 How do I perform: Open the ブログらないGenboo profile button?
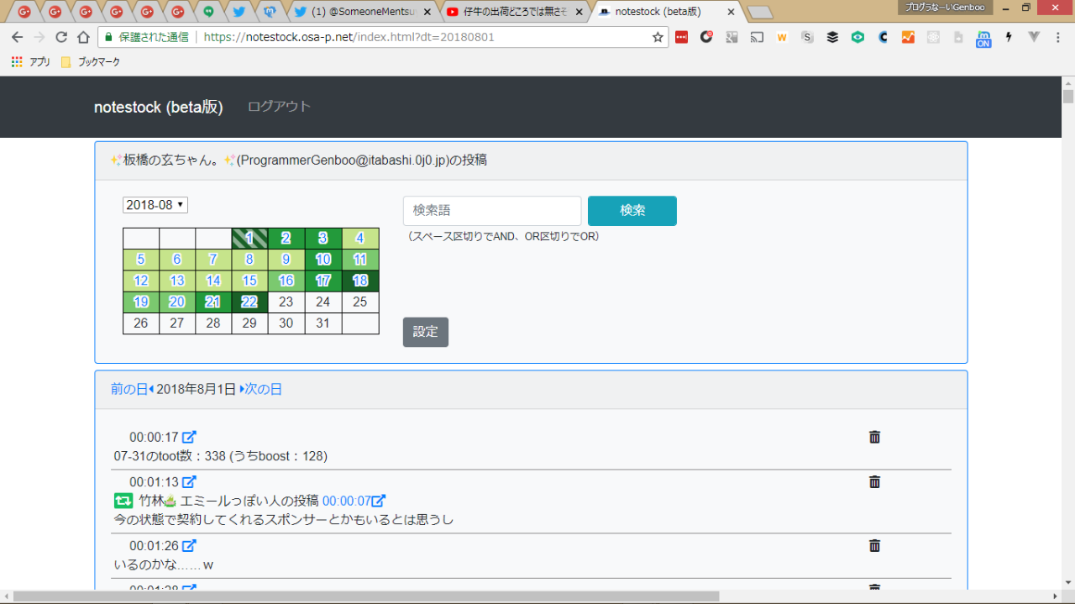[x=946, y=7]
